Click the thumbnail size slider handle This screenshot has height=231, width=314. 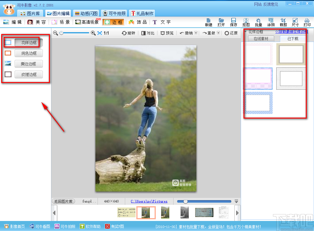click(x=185, y=201)
